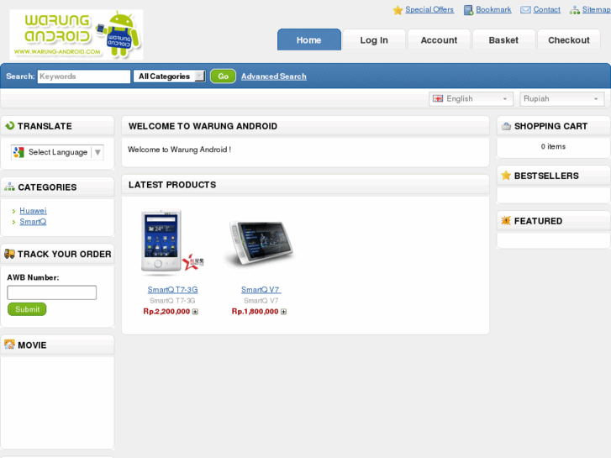
Task: Click the Rp.2,200,000 price
Action: point(166,312)
